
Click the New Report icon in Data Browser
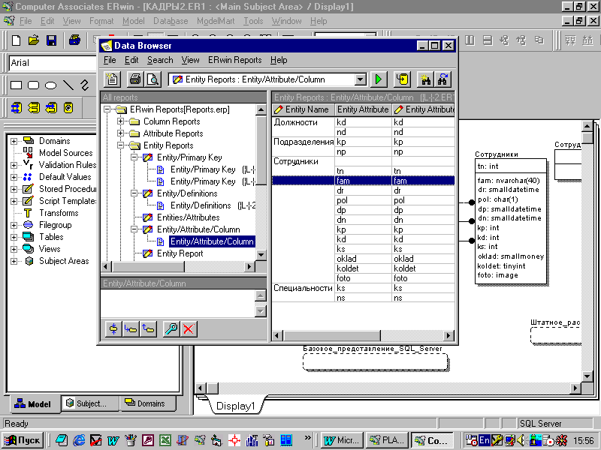[x=112, y=79]
